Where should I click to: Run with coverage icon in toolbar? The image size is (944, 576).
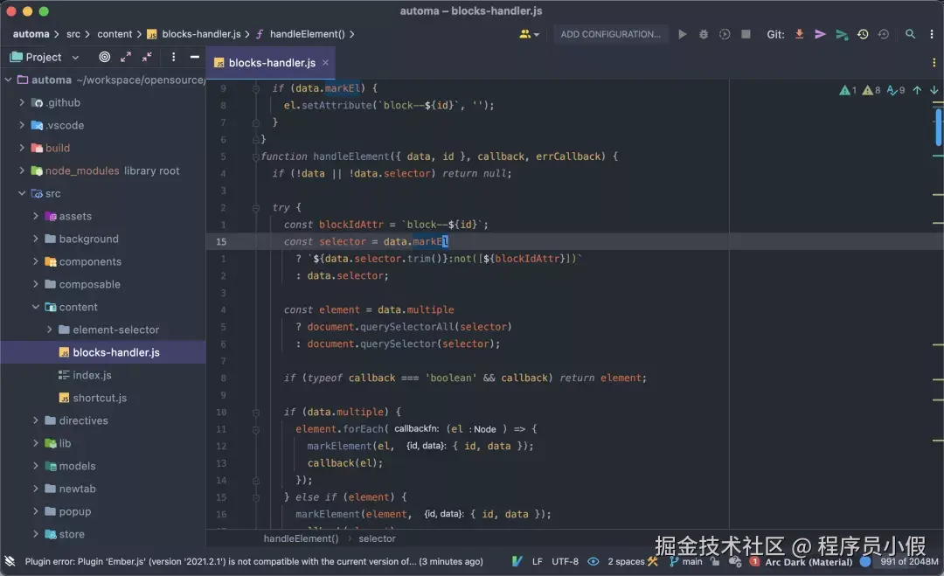pyautogui.click(x=725, y=34)
